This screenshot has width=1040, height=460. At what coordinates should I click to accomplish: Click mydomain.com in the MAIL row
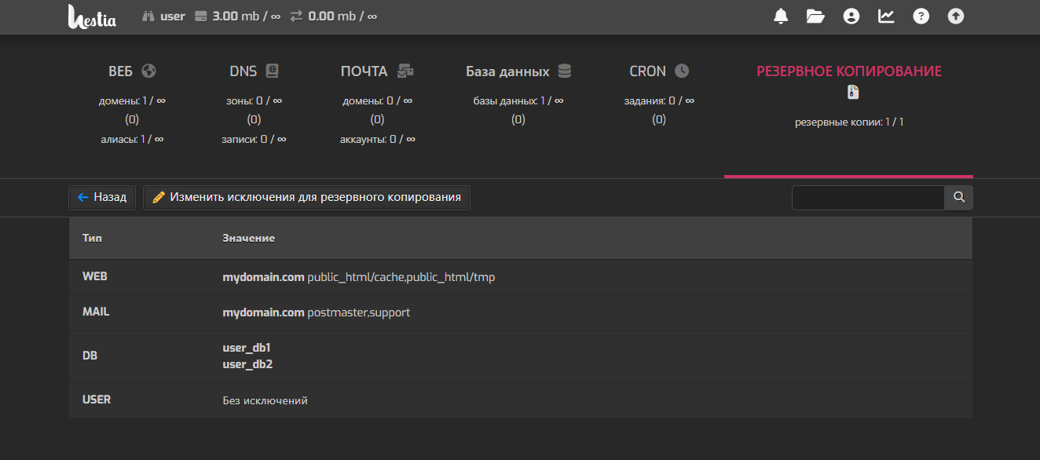point(263,312)
